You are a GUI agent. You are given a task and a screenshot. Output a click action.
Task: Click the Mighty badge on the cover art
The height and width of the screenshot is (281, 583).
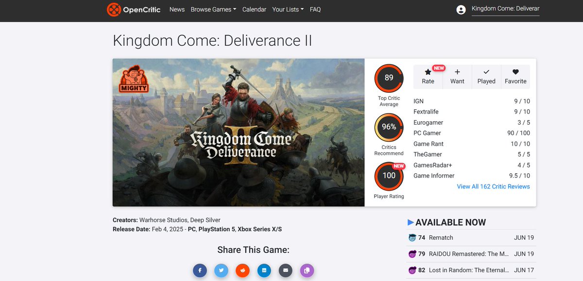click(x=133, y=79)
